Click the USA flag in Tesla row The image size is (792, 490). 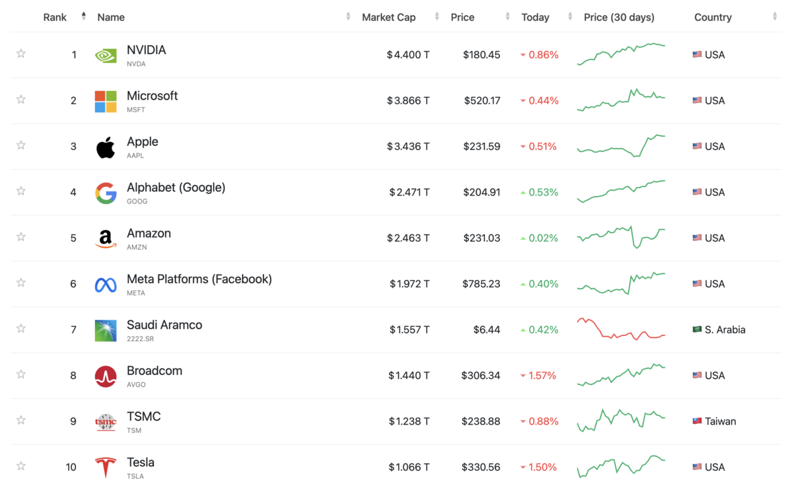tap(697, 467)
